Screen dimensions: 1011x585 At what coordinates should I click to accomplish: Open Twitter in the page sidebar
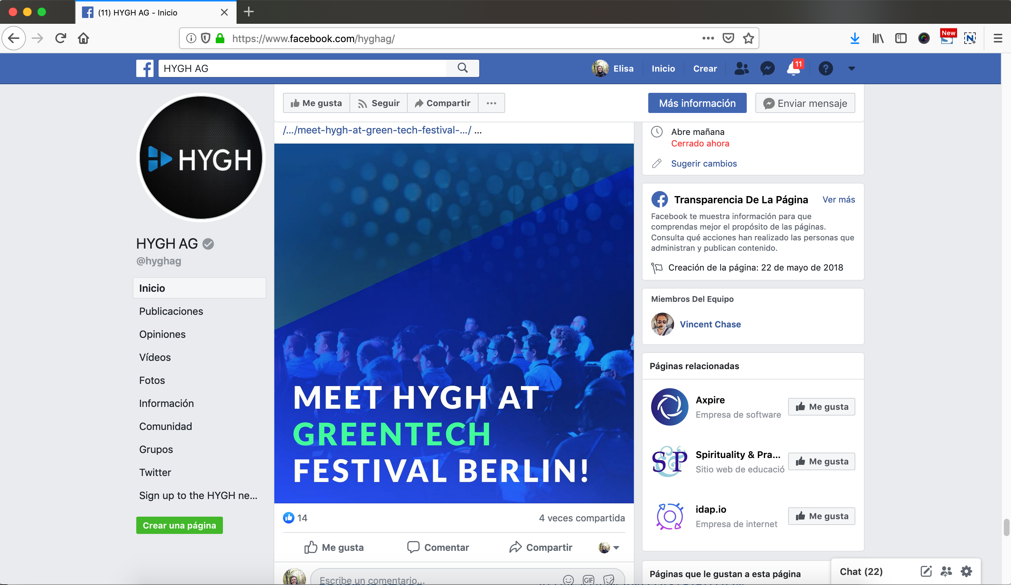pos(155,473)
